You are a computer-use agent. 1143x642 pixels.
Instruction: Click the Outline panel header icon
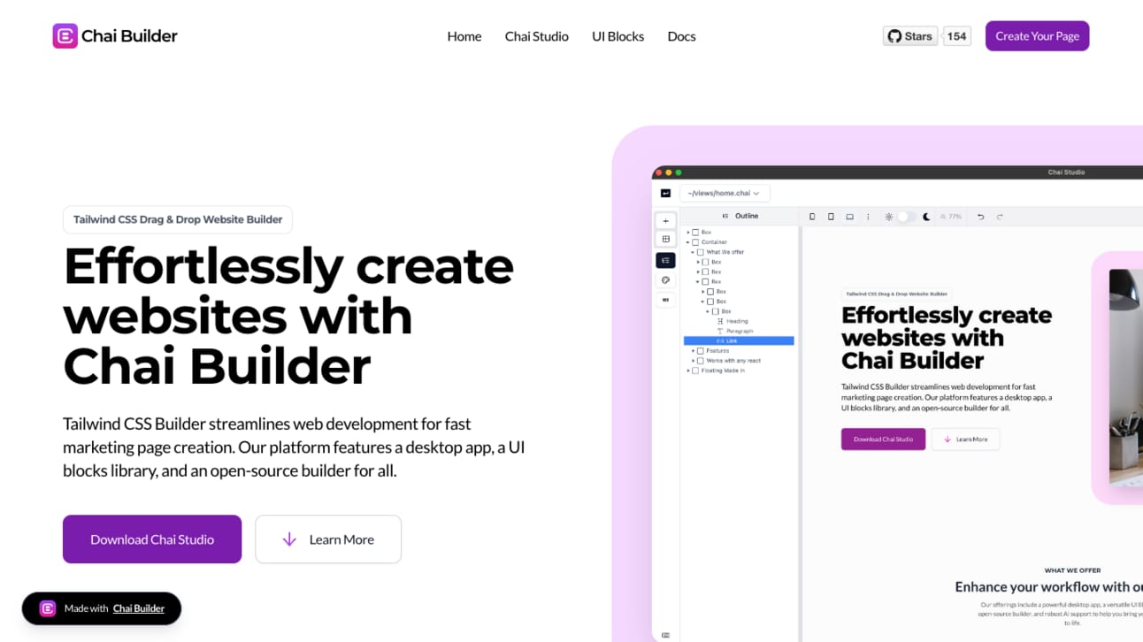pyautogui.click(x=725, y=216)
